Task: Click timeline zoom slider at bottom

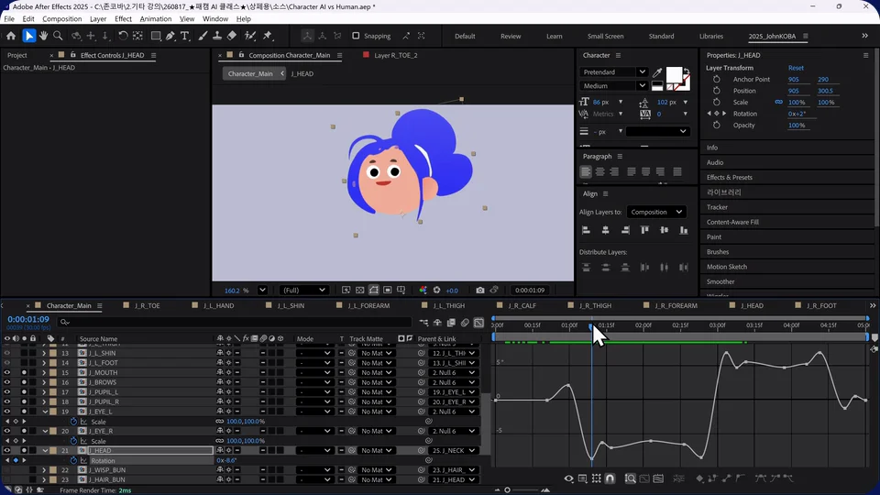Action: coord(507,489)
